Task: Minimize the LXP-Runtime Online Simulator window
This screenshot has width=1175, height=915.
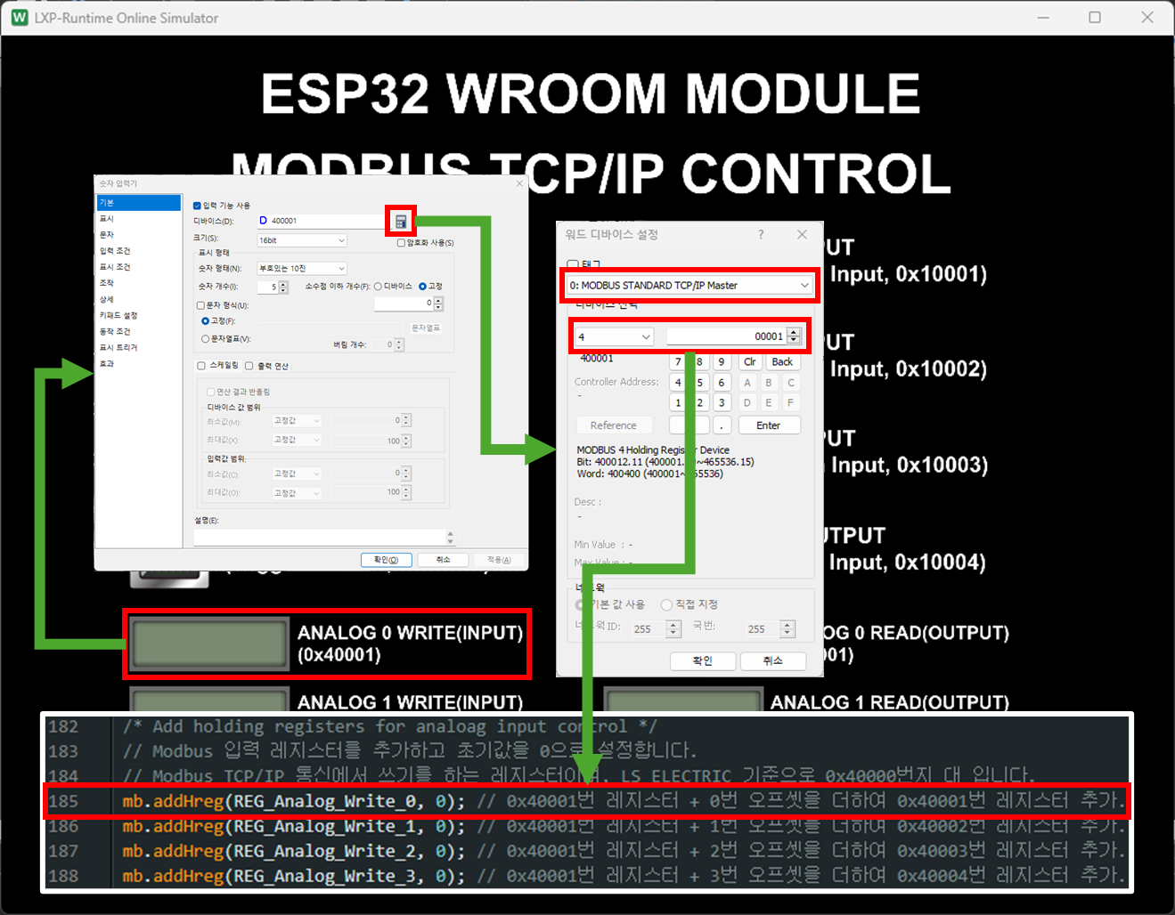Action: point(1043,17)
